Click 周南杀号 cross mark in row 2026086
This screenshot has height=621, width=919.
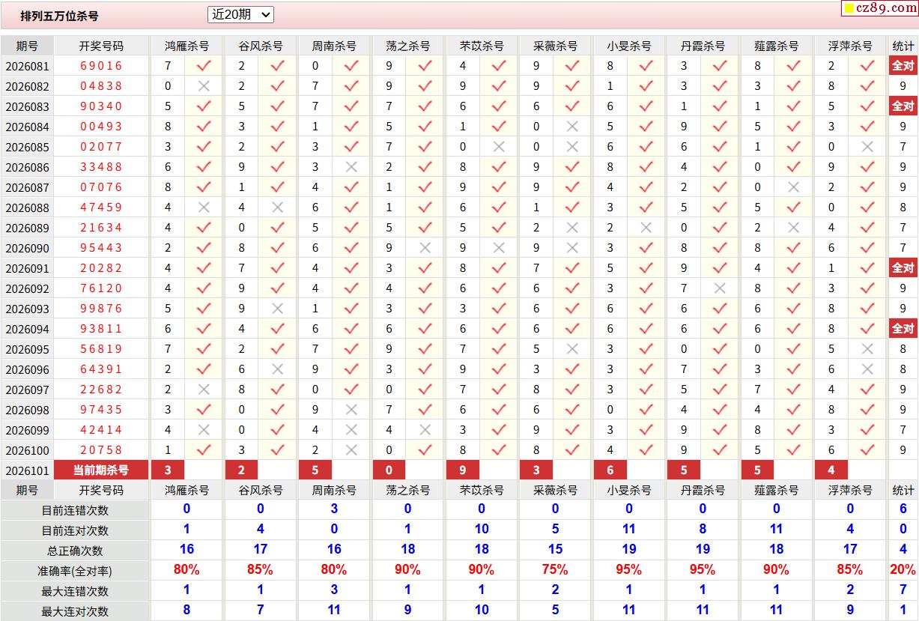click(351, 167)
